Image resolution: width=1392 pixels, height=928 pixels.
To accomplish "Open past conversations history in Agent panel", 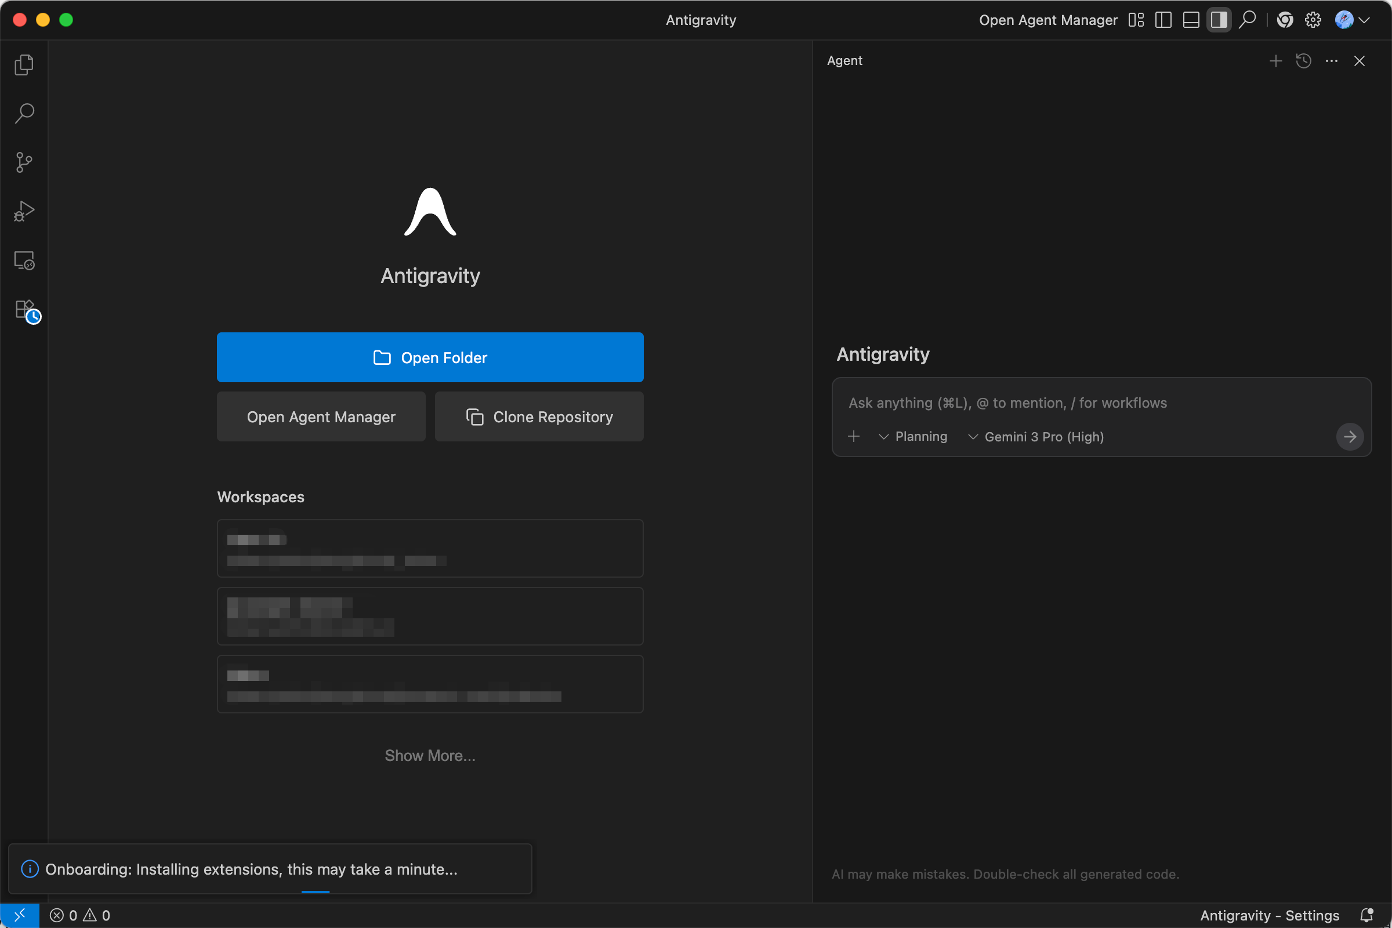I will pos(1303,61).
